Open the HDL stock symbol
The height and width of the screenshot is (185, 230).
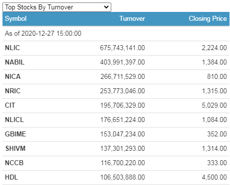point(11,178)
